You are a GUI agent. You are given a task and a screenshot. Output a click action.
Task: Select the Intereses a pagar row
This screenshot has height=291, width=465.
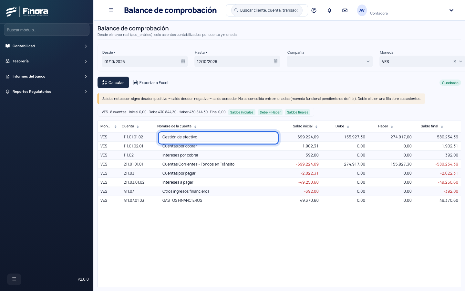(x=279, y=182)
